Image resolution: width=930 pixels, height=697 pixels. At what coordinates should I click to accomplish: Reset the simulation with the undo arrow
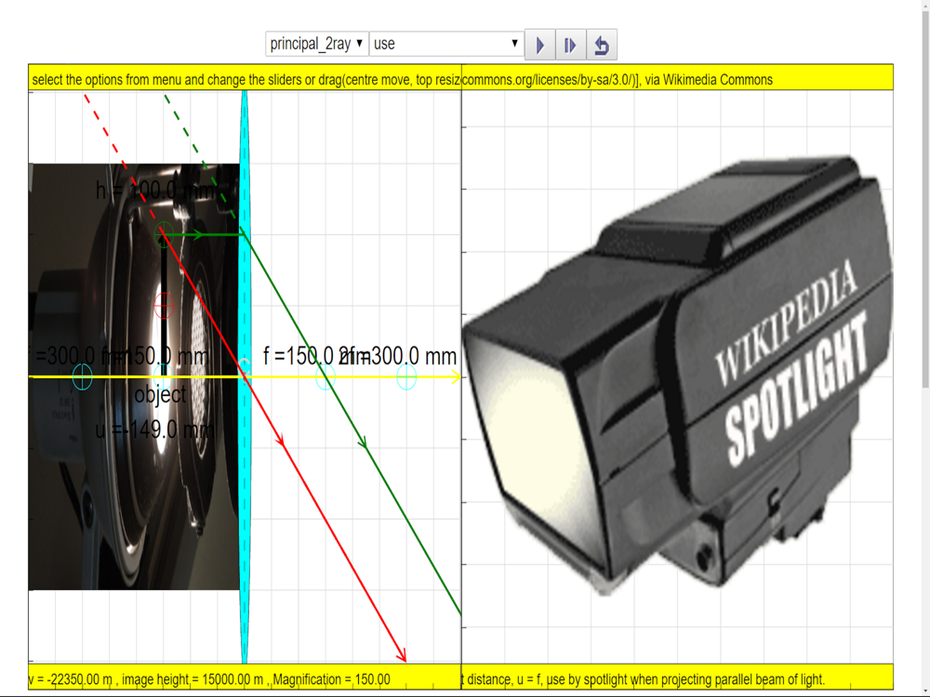pos(602,45)
